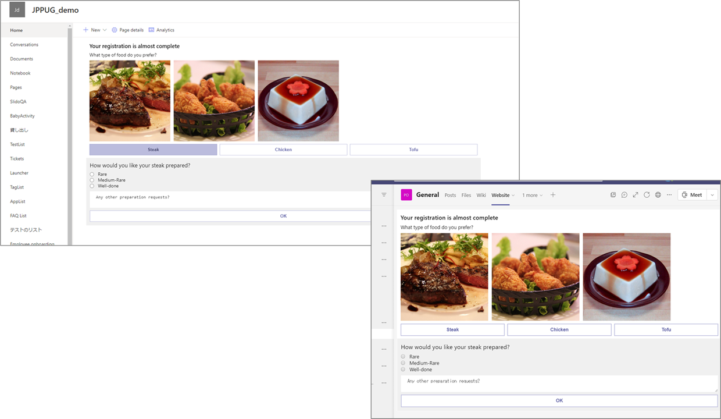
Task: Open the Meet options arrow in Teams
Action: (x=712, y=195)
